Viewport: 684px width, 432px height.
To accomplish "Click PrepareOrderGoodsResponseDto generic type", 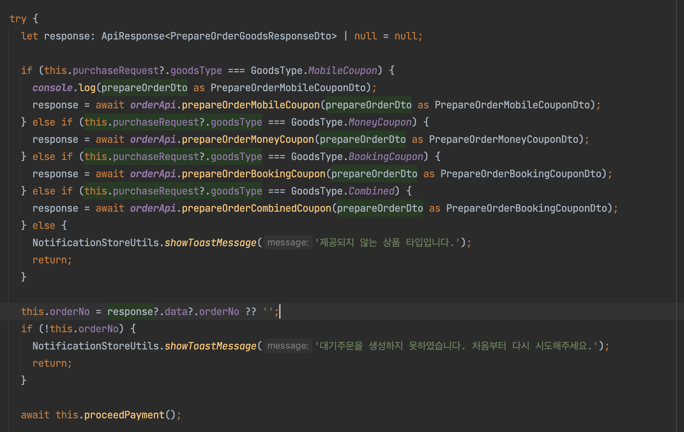I will point(251,36).
